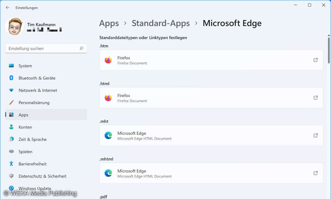Open Barrierefreiheit settings

pos(46,164)
